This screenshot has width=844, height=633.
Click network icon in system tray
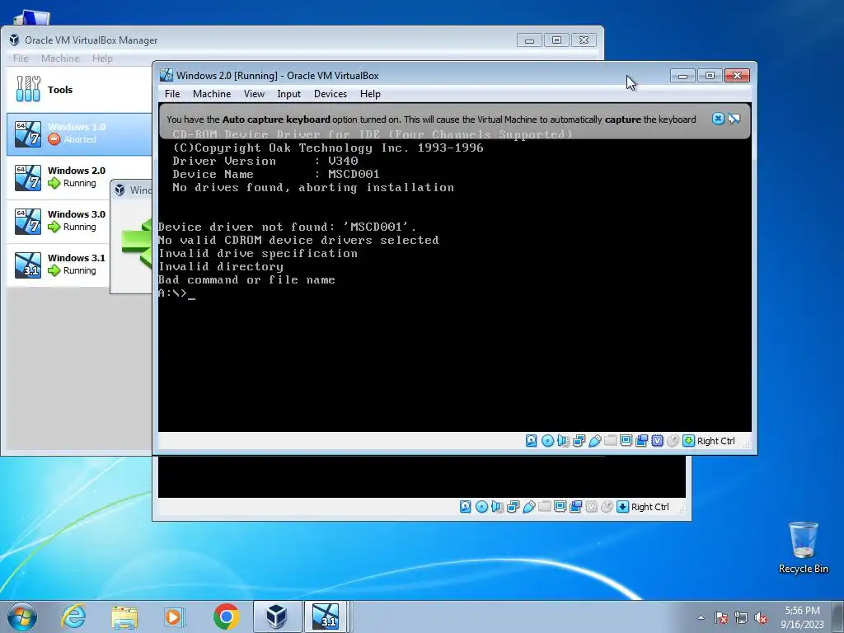(x=741, y=617)
